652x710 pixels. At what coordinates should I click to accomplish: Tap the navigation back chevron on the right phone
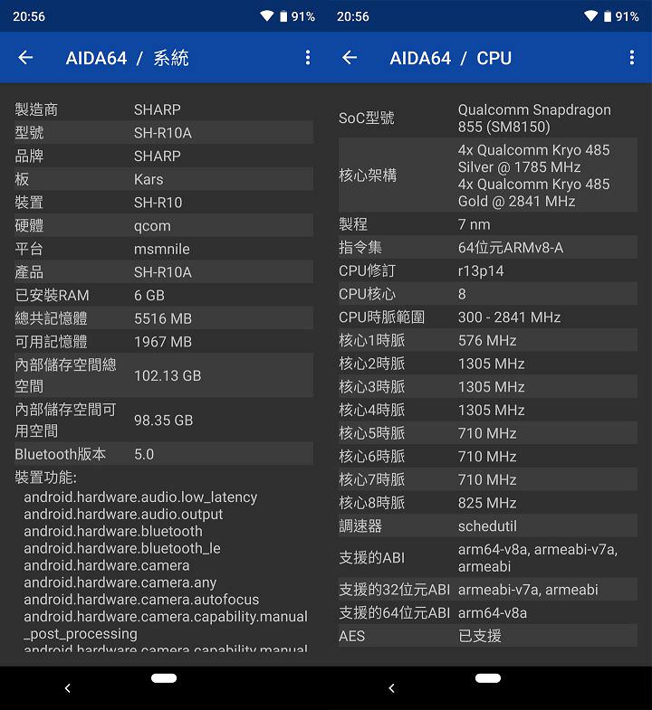[392, 688]
